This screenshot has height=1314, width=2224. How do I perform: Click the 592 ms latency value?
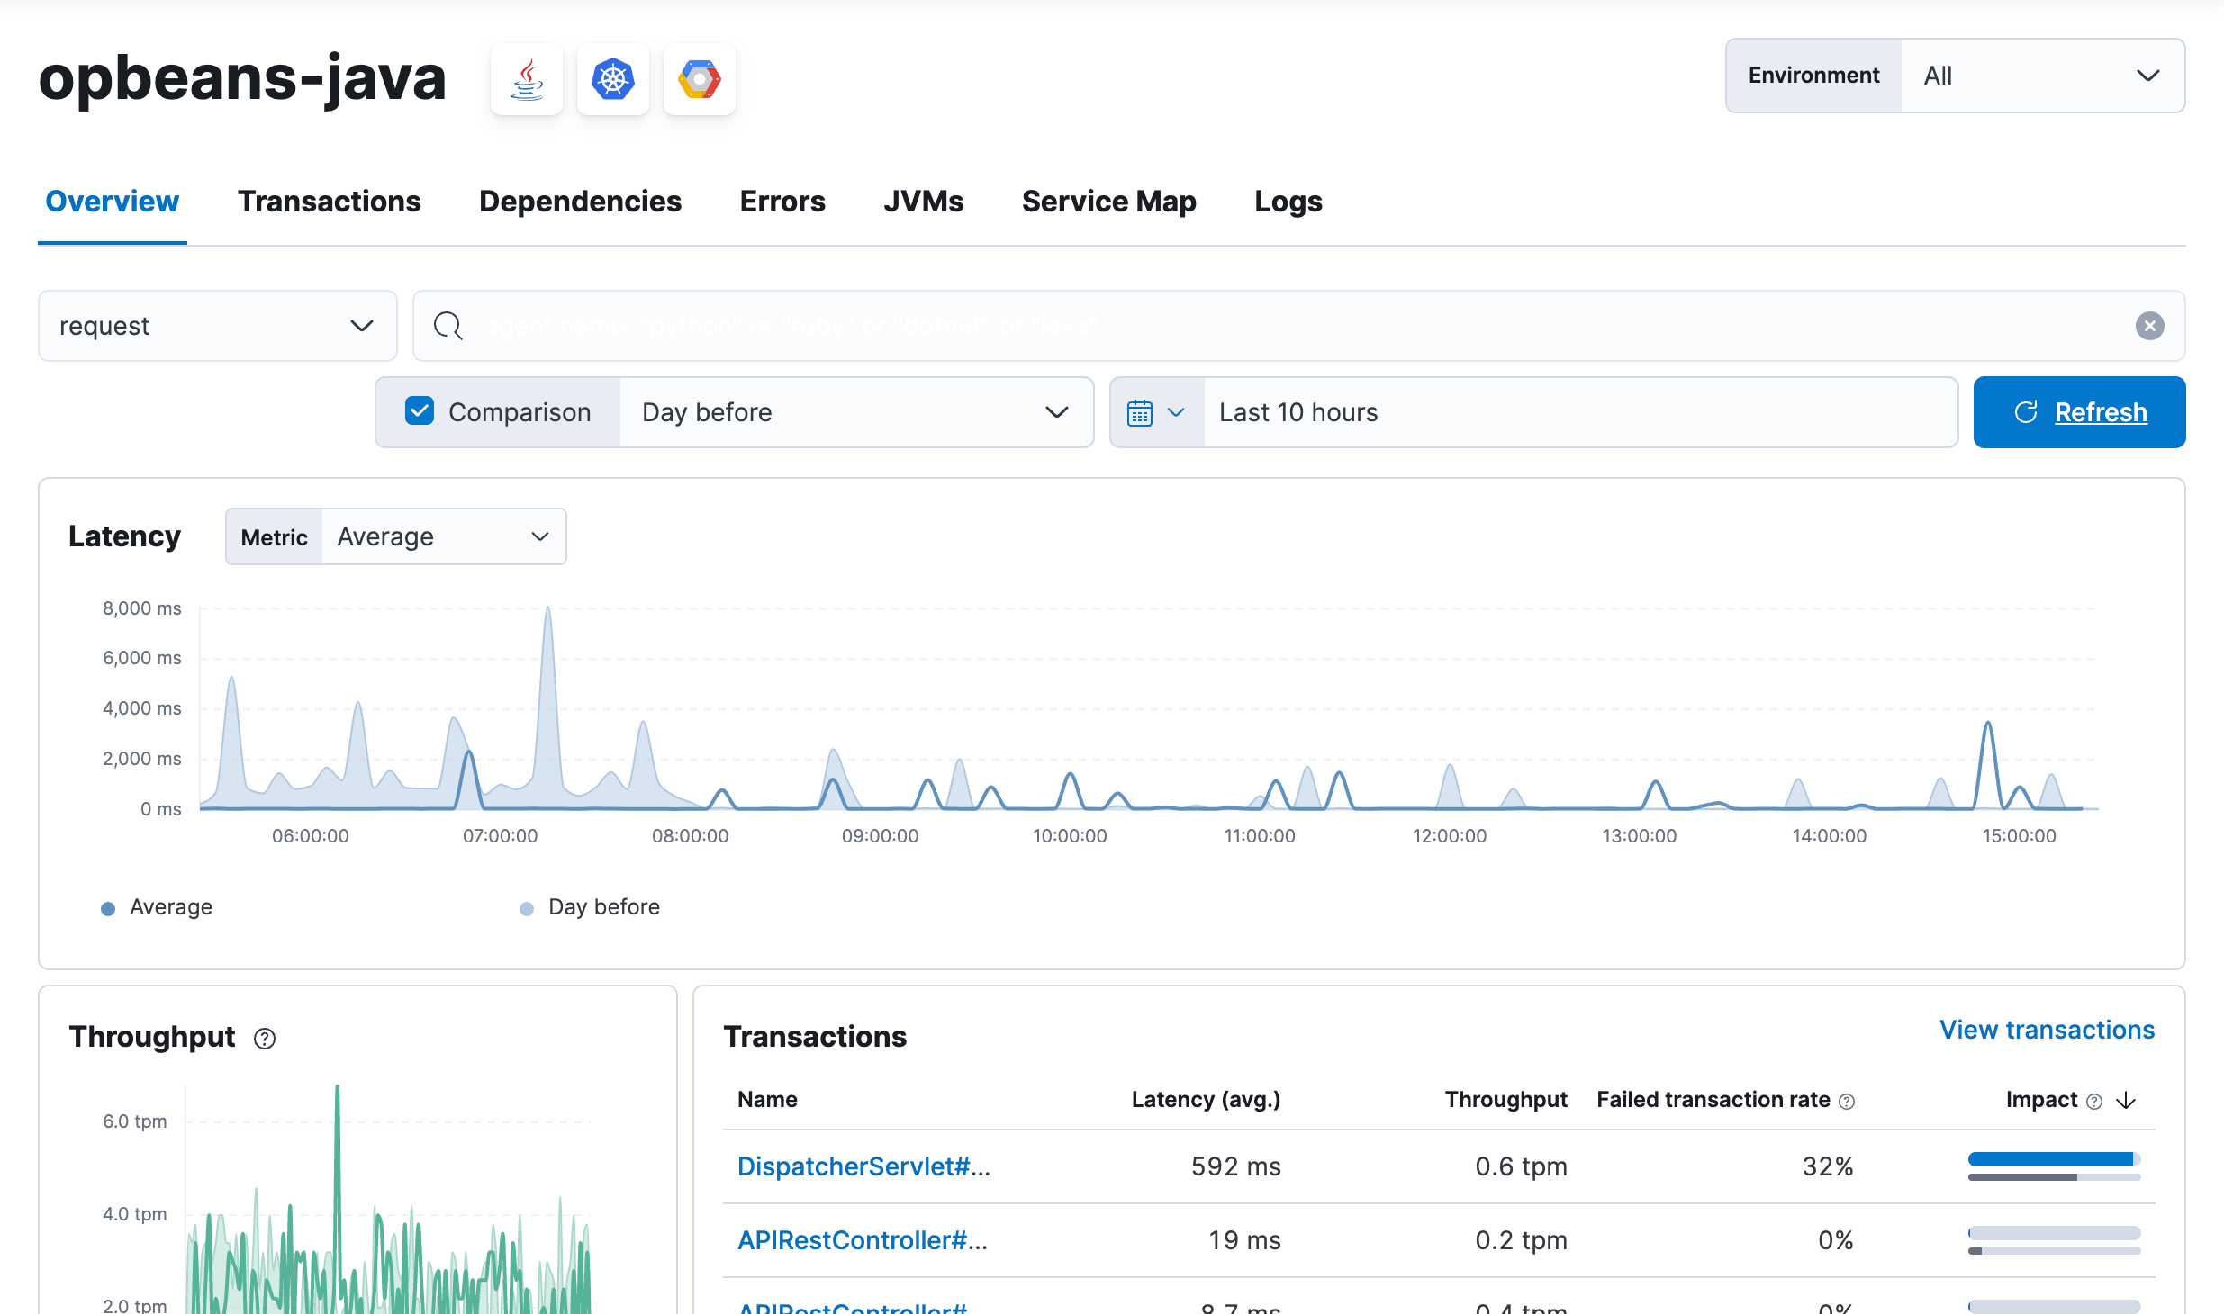click(x=1235, y=1166)
